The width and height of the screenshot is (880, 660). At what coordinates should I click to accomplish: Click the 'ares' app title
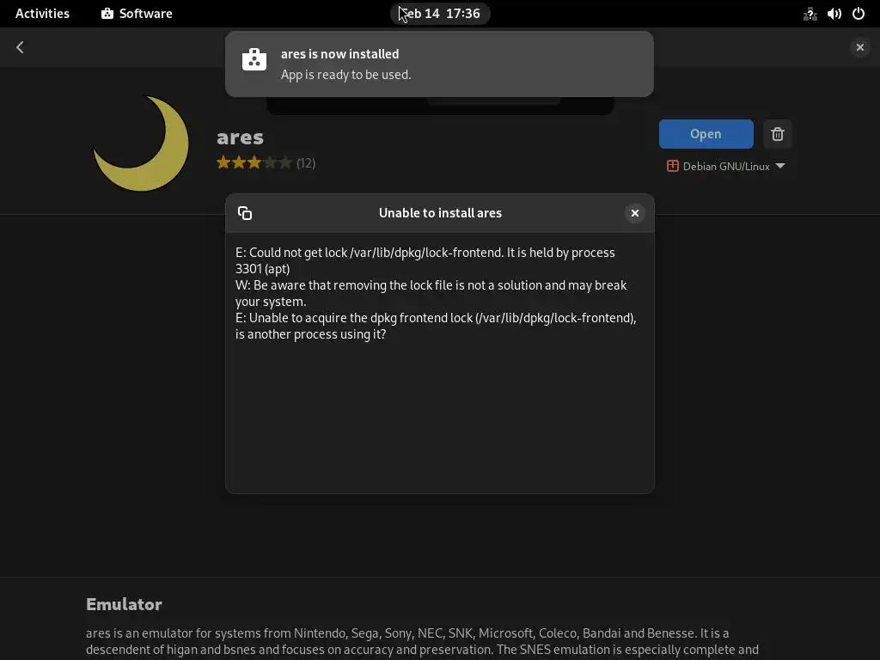241,137
